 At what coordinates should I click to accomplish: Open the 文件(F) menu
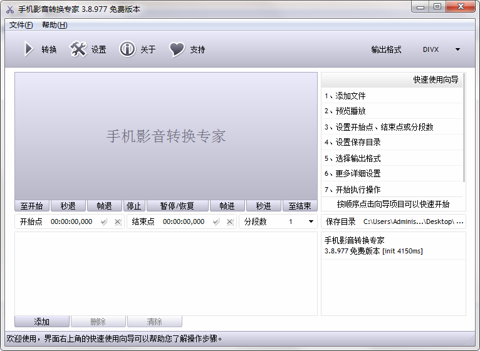pos(21,25)
